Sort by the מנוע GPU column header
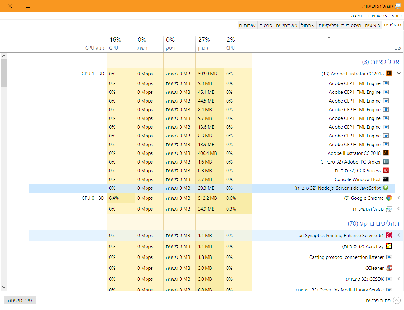404x310 pixels. point(68,44)
